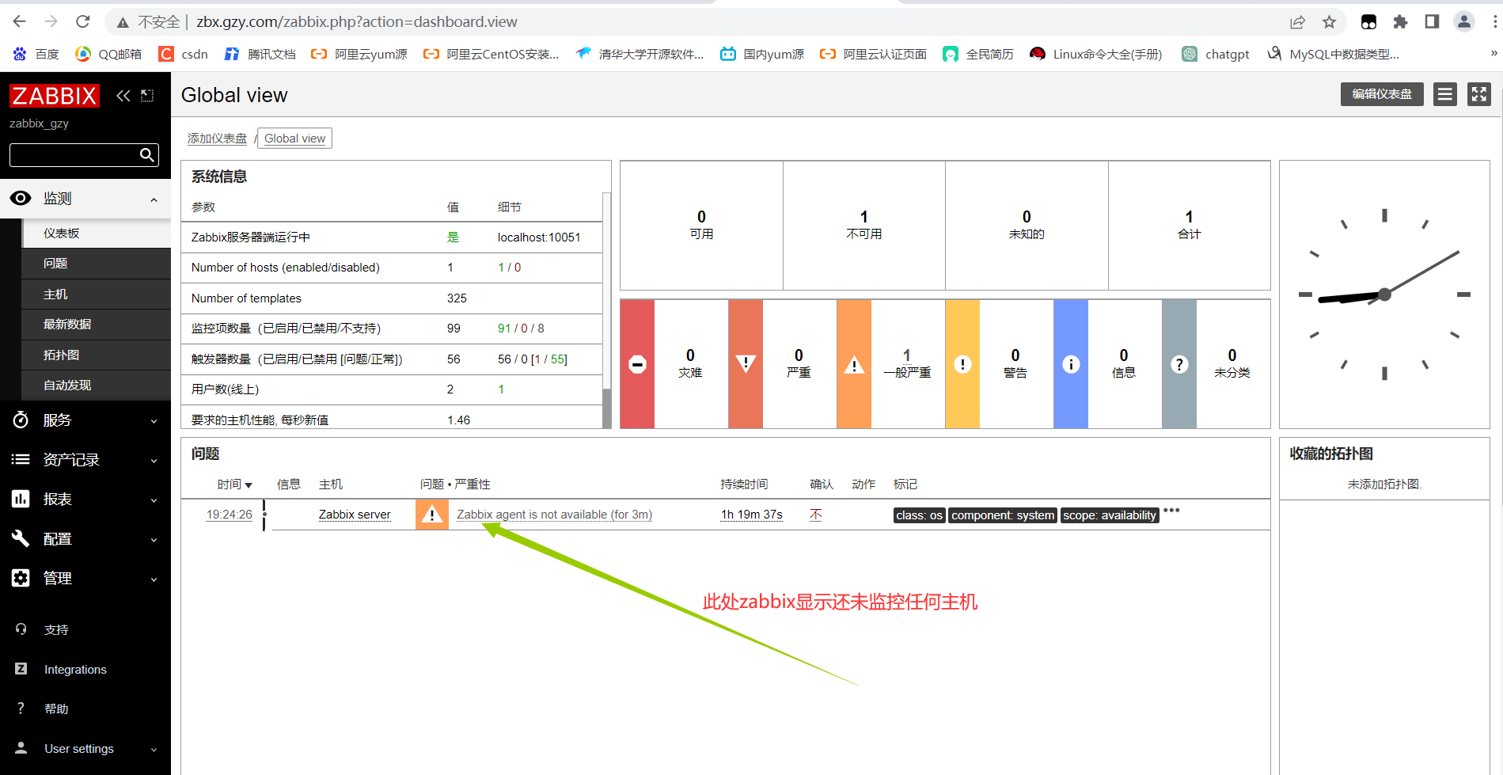Show more bookmarks with the chevron
This screenshot has height=775, width=1503.
click(1494, 54)
